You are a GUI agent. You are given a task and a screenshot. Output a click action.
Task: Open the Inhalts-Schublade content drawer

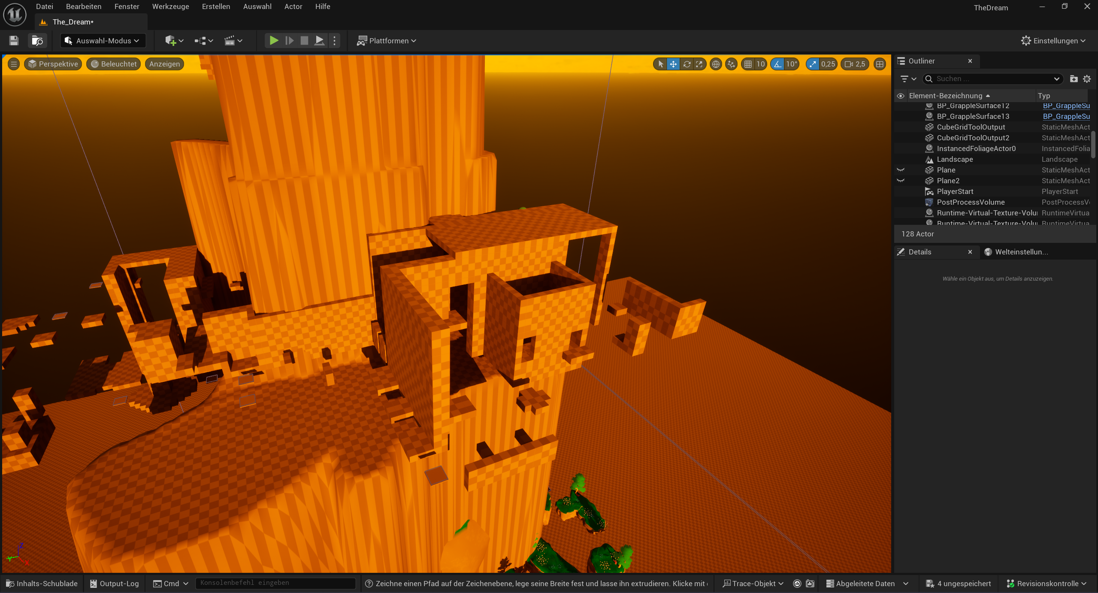click(42, 584)
